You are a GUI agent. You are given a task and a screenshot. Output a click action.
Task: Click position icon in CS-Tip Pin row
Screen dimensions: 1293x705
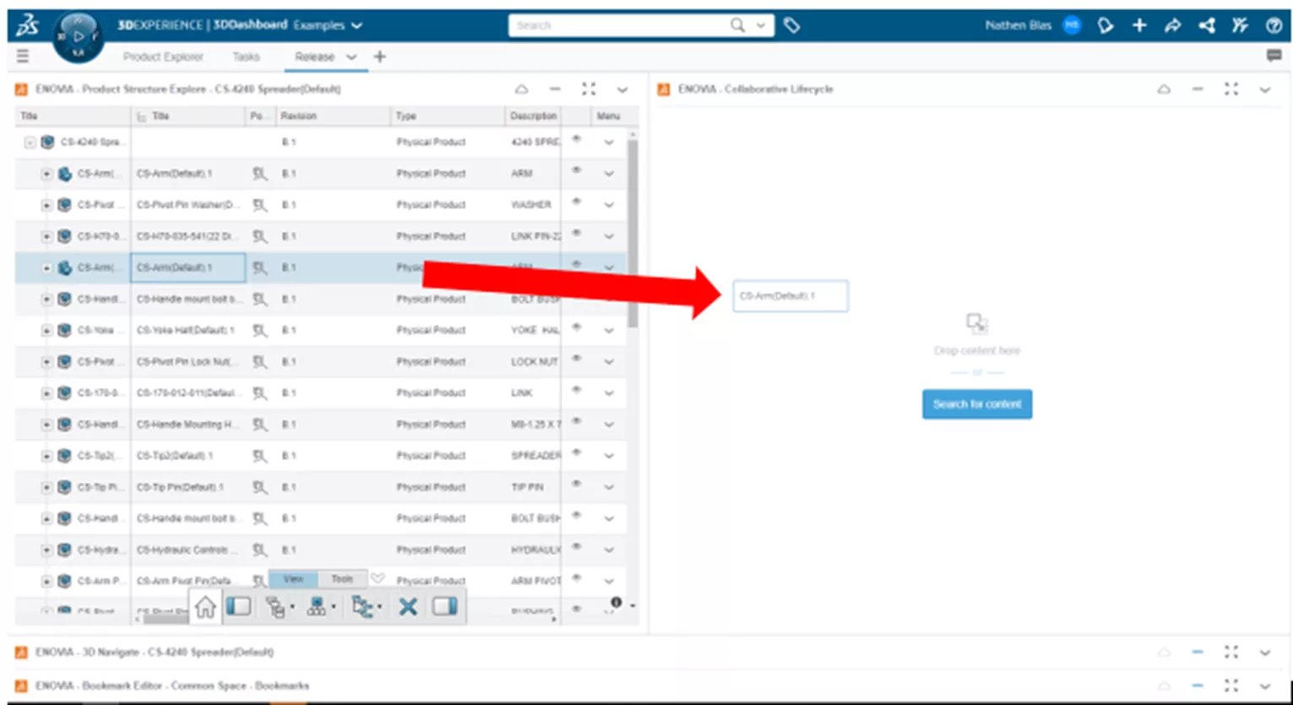pyautogui.click(x=260, y=487)
